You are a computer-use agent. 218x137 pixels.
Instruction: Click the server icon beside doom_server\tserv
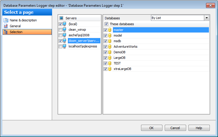tap(64, 41)
